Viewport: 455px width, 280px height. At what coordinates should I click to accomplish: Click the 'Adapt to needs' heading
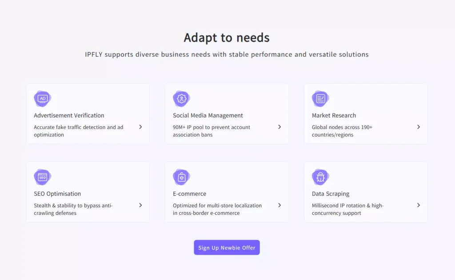point(227,38)
